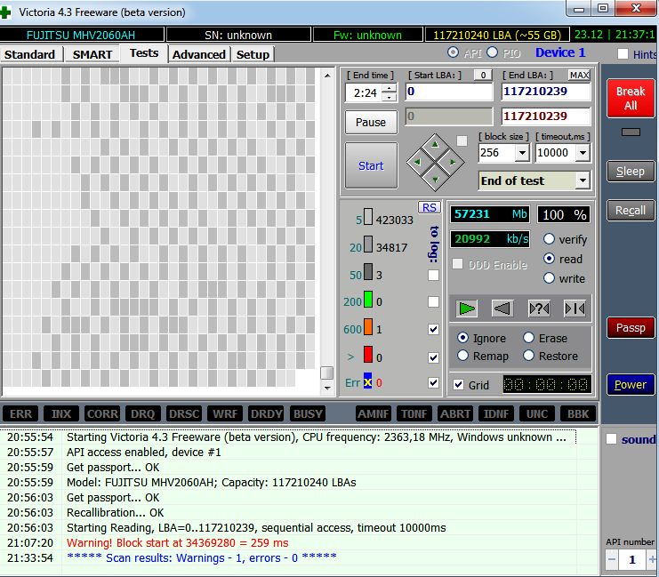Click the scan grid scroll up arrow
Screen dimensions: 659x577
tap(327, 76)
